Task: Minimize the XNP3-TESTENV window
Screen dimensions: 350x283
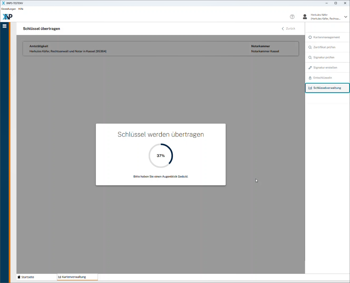Action: pos(327,3)
